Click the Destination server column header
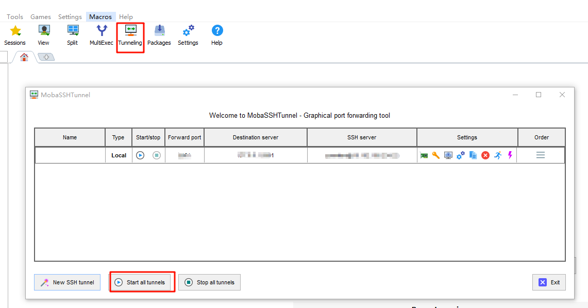 click(256, 137)
